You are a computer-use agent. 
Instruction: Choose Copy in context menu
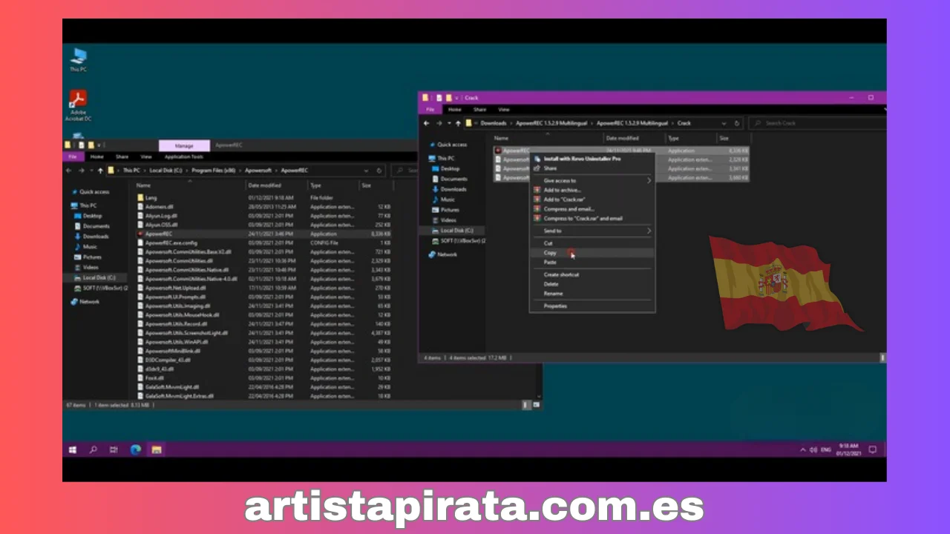coord(592,253)
